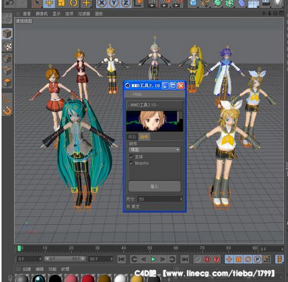Image resolution: width=288 pixels, height=282 pixels.
Task: Select Edges mode cube icon in left sidebar
Action: coord(7,71)
